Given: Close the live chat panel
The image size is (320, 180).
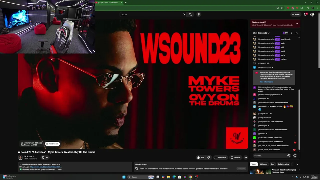Looking at the screenshot, I should click(296, 33).
